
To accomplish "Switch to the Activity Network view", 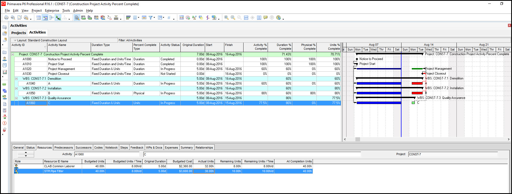I will point(51,18).
